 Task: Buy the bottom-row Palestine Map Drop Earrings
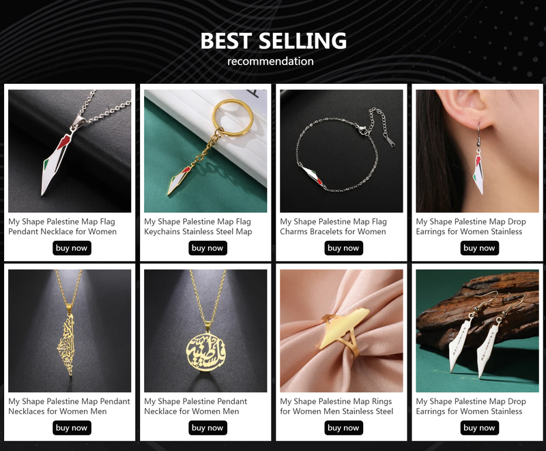pos(480,428)
